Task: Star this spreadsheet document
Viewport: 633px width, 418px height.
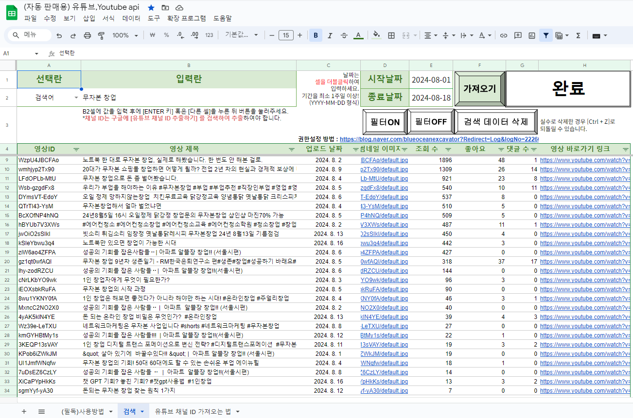Action: (151, 8)
